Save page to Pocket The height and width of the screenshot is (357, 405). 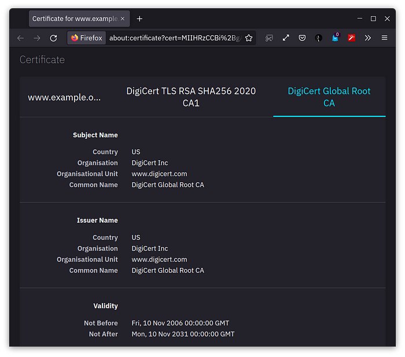tap(302, 38)
